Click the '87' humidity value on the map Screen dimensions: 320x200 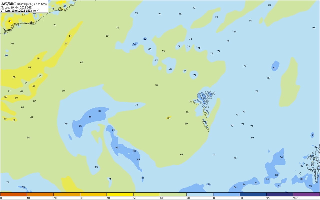(100, 111)
